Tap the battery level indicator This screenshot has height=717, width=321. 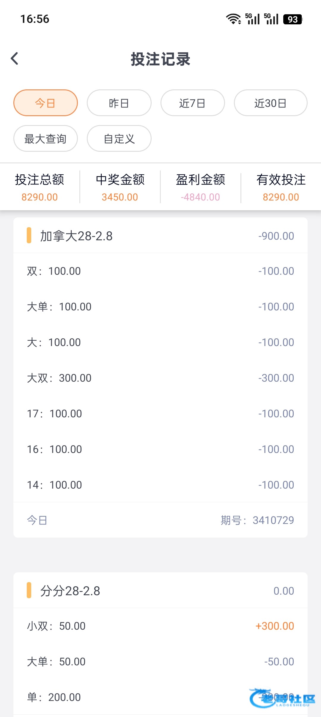[x=292, y=19]
